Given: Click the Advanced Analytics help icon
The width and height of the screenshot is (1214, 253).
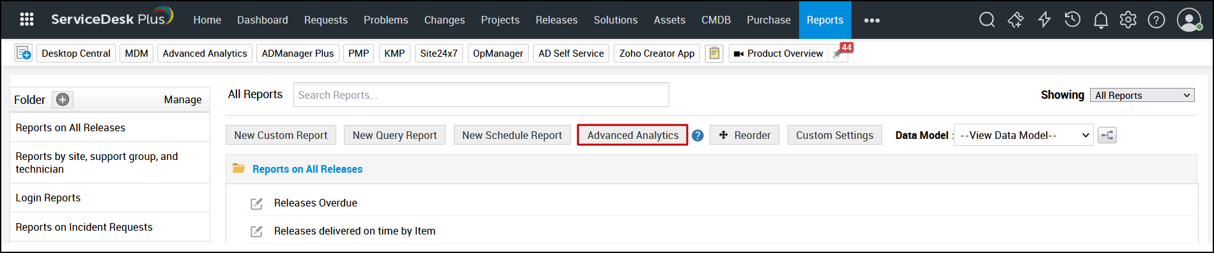Looking at the screenshot, I should point(698,135).
